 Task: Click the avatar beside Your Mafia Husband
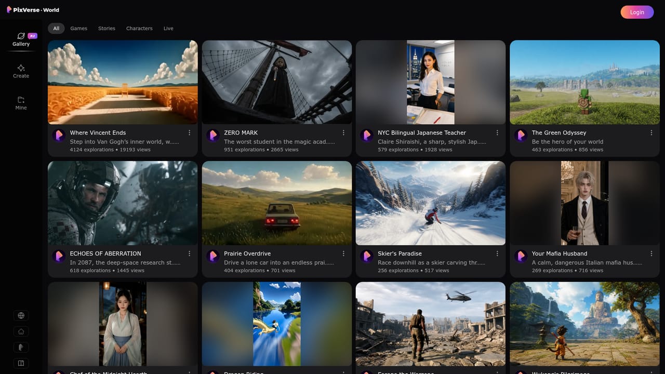521,257
